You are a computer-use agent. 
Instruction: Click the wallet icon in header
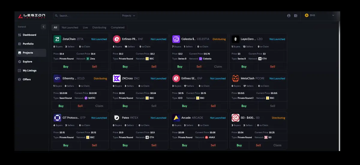(x=296, y=16)
